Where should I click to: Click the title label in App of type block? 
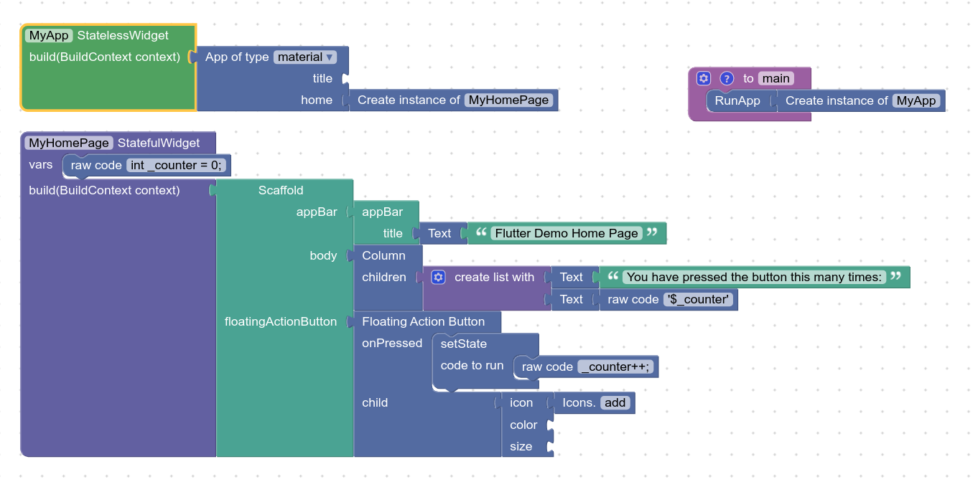click(322, 78)
